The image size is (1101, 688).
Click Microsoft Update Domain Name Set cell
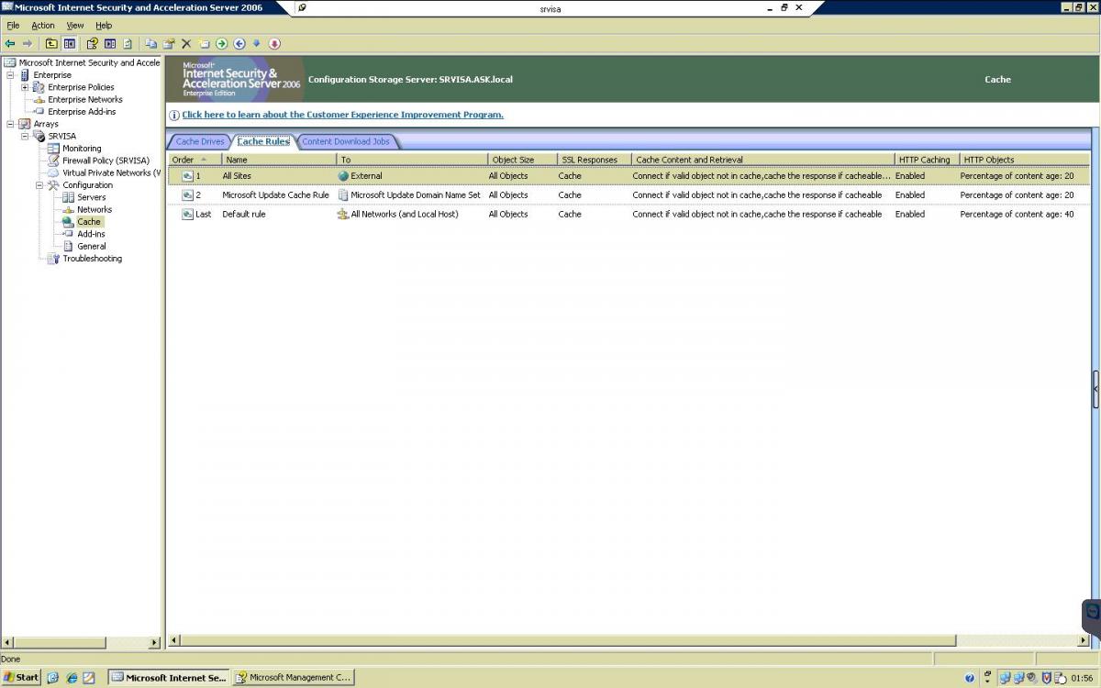pos(409,195)
